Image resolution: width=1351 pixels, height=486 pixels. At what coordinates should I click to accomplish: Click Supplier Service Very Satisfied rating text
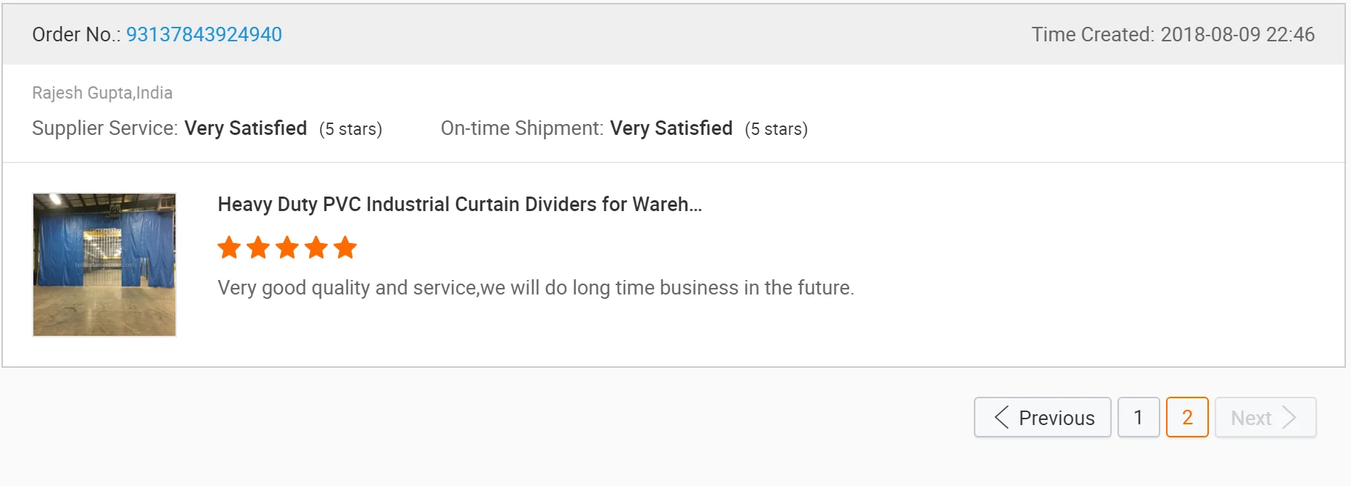(x=245, y=128)
